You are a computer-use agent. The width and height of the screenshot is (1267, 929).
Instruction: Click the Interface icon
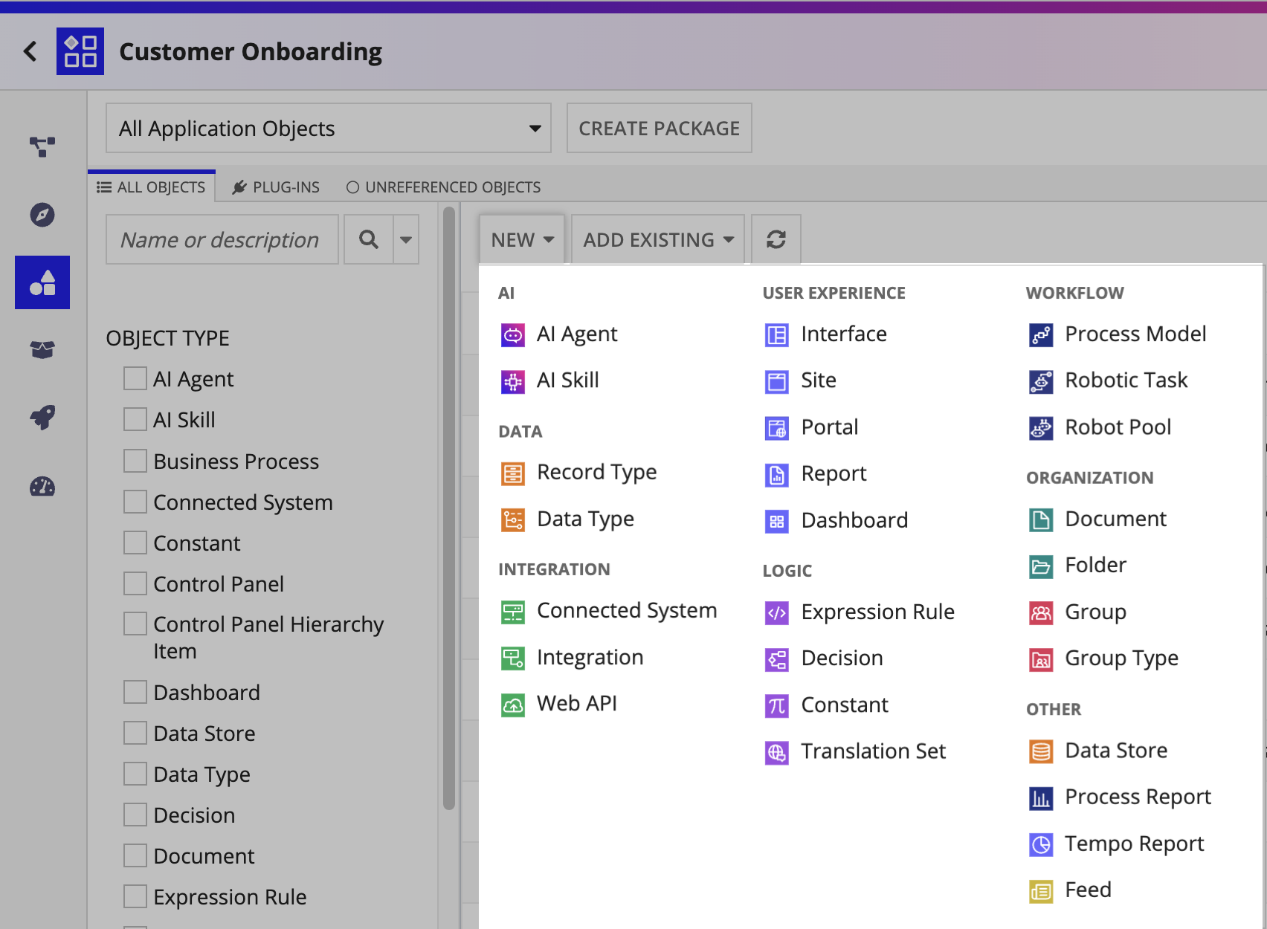[x=777, y=335]
